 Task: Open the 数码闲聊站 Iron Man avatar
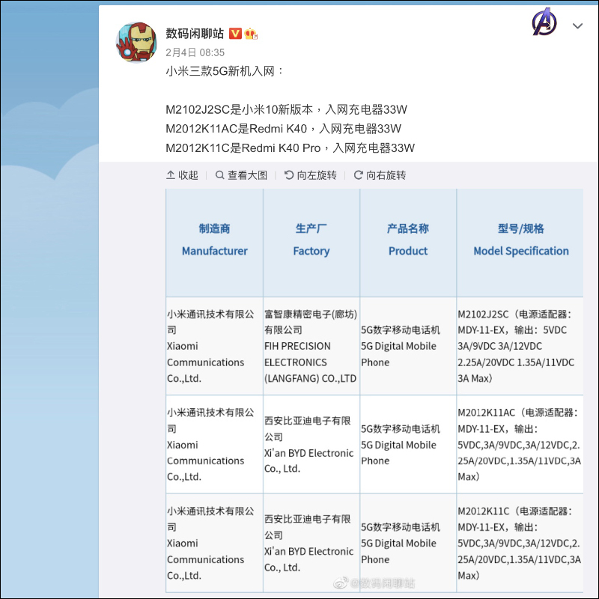pyautogui.click(x=136, y=42)
